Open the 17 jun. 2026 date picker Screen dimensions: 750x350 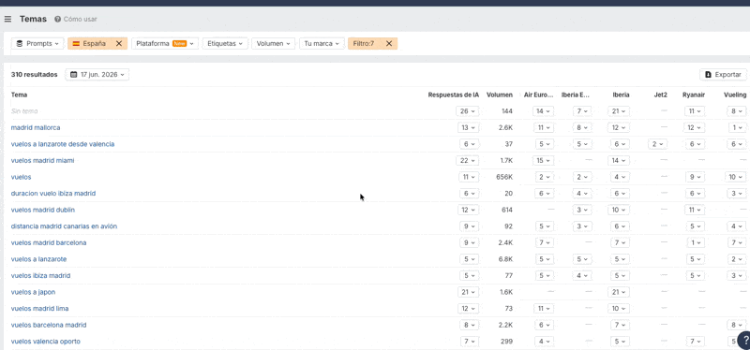click(97, 75)
